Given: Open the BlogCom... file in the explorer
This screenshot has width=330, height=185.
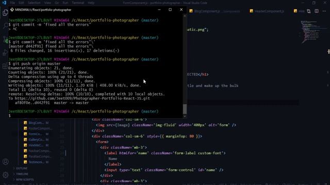Looking at the screenshot, I should pos(36,123).
